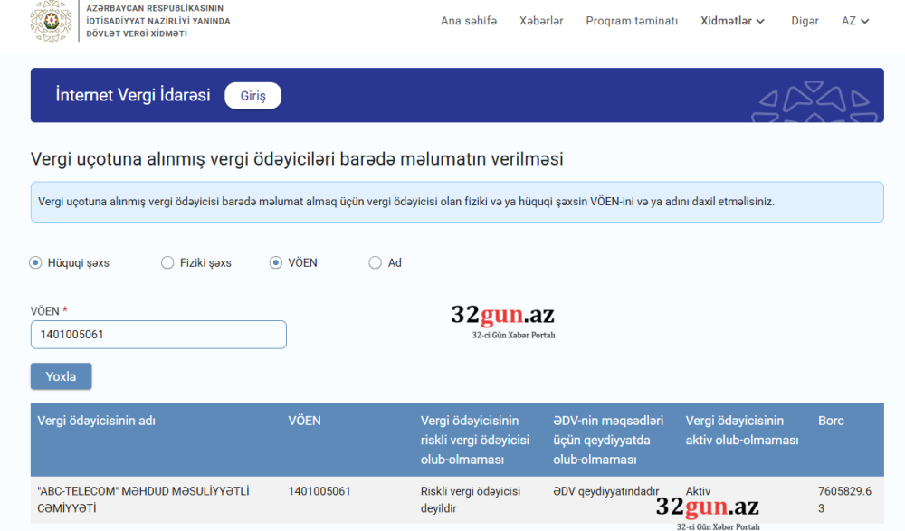The image size is (905, 531).
Task: Choose the Ad search option
Action: (x=376, y=263)
